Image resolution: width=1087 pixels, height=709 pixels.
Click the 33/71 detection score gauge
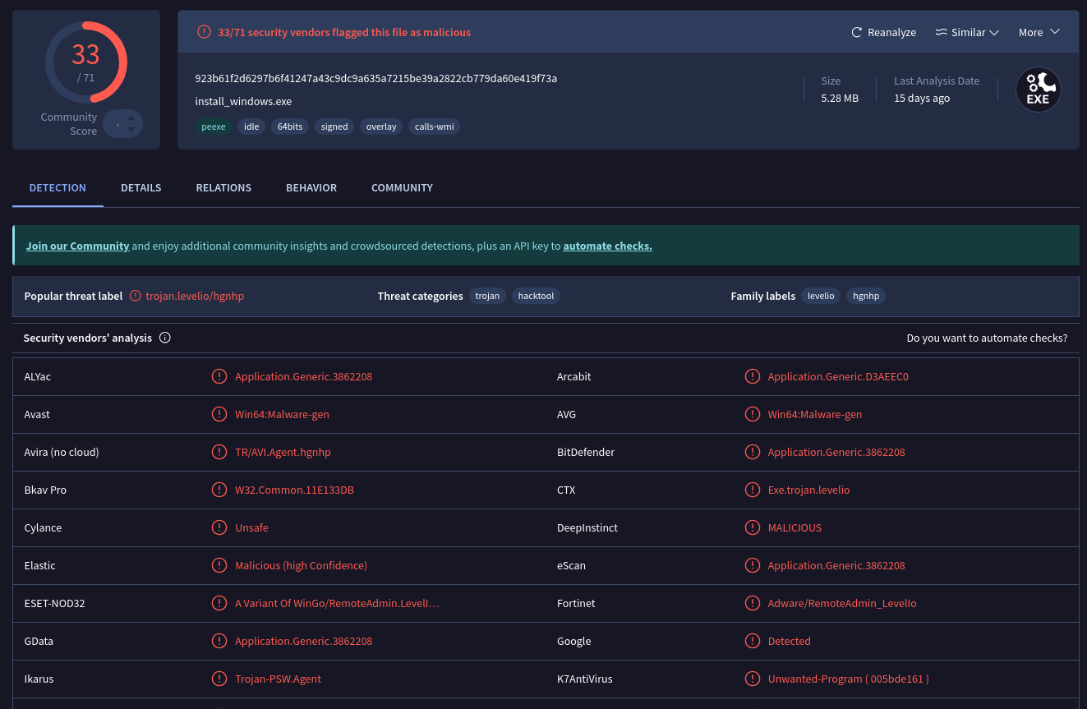(x=85, y=62)
